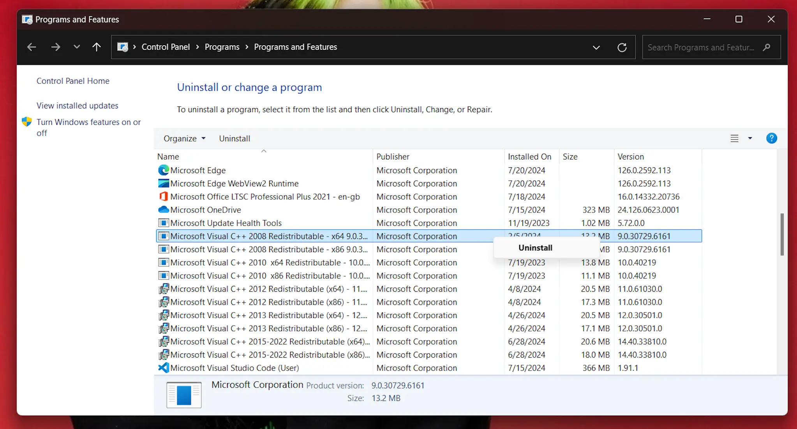This screenshot has width=797, height=429.
Task: Click the Back navigation arrow
Action: pos(32,47)
